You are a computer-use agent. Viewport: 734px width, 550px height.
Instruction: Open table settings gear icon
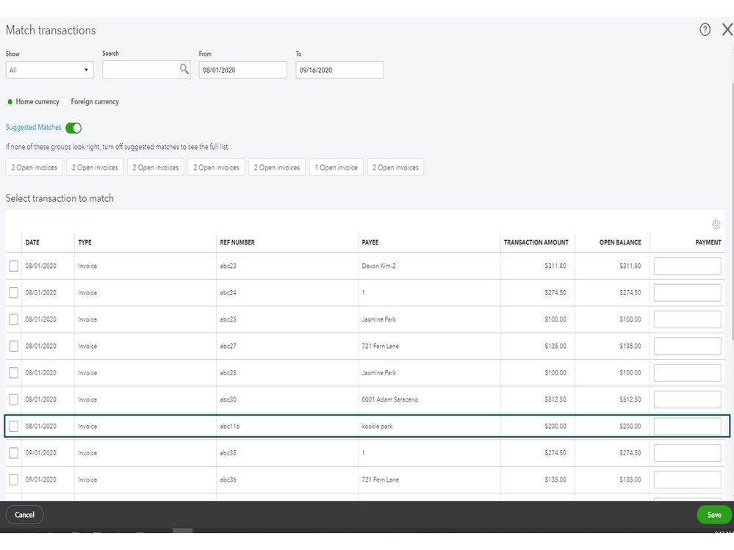click(716, 225)
